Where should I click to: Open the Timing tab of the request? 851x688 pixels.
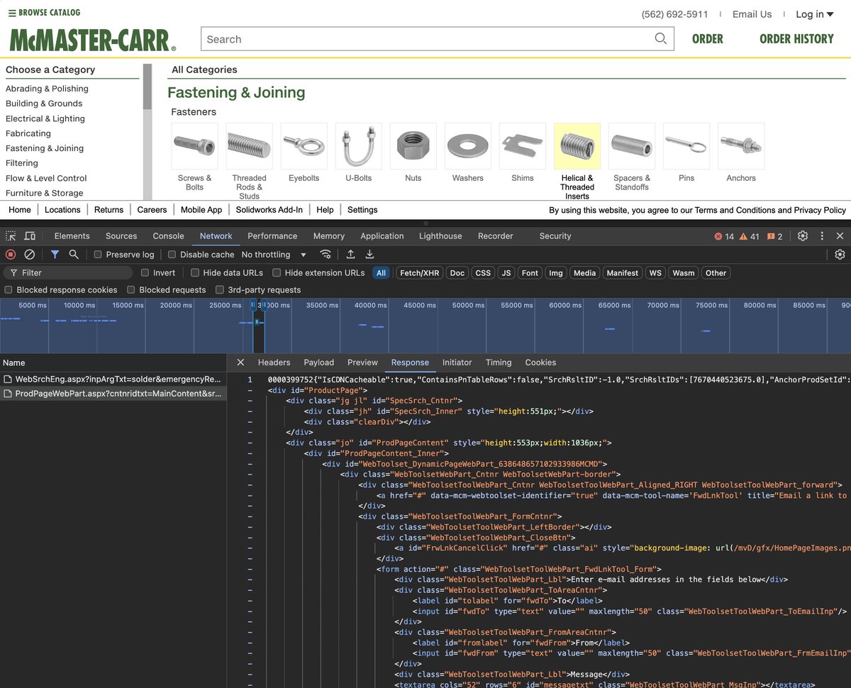point(499,362)
